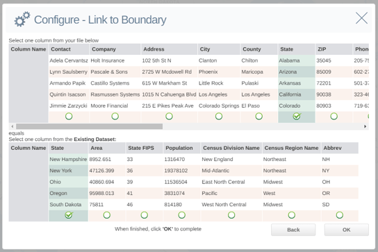Click the NH abbreviation cell
Viewport: 378px width, 252px height.
(x=340, y=159)
